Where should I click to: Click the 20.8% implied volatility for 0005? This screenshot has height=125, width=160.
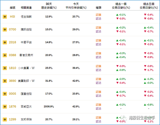pyautogui.click(x=76, y=94)
